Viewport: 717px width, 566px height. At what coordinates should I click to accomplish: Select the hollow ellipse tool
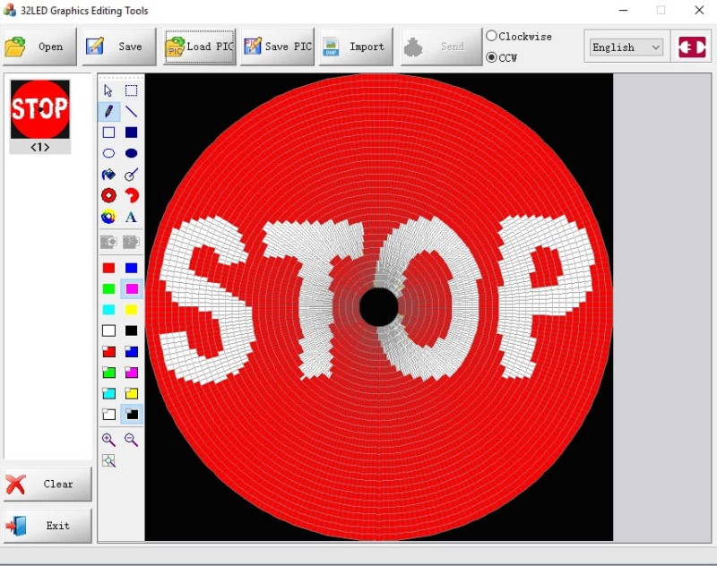(108, 153)
